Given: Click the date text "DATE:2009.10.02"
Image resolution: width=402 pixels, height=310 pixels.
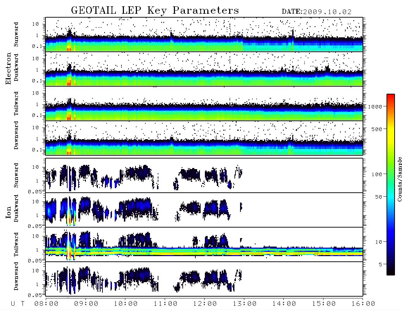Looking at the screenshot, I should [316, 12].
